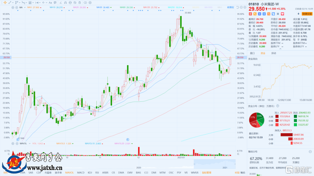Open dropdown next to range measure tool
The height and width of the screenshot is (176, 314).
(40, 3)
